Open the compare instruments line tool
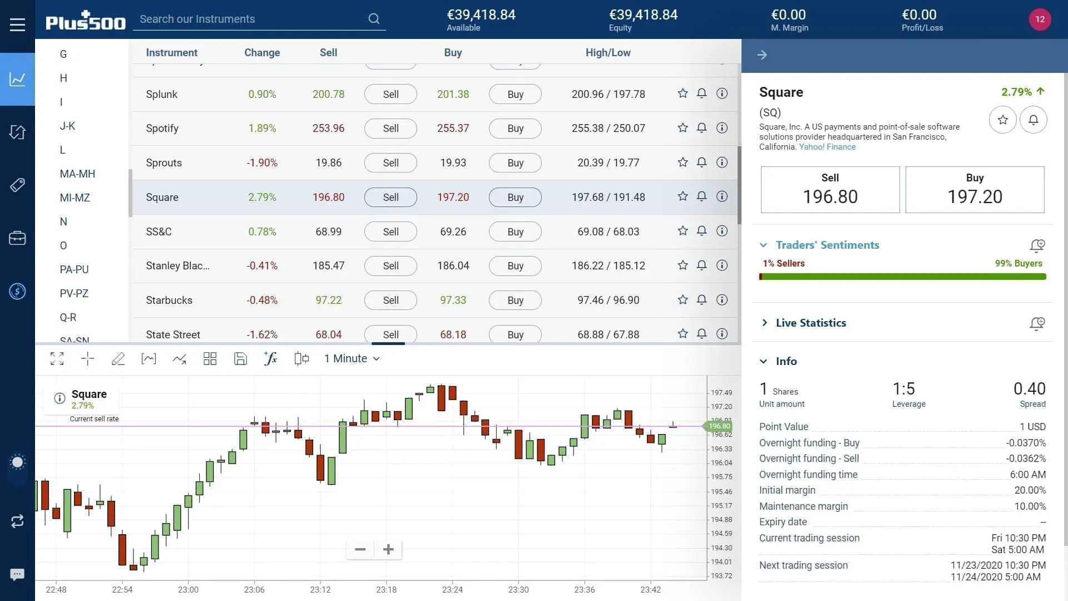 point(179,358)
